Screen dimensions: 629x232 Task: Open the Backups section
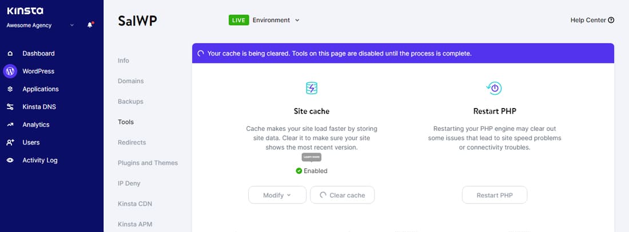130,102
